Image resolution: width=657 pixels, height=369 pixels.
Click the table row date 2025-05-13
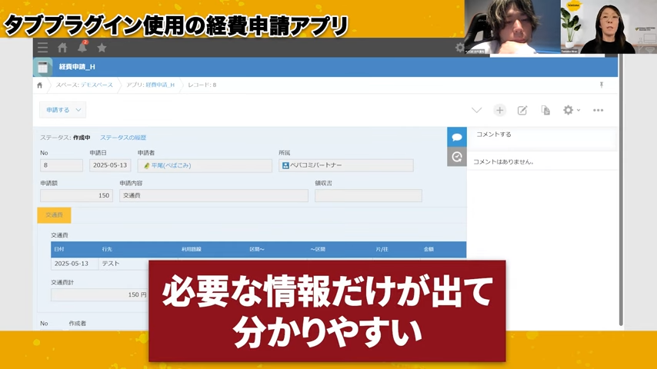(x=72, y=264)
